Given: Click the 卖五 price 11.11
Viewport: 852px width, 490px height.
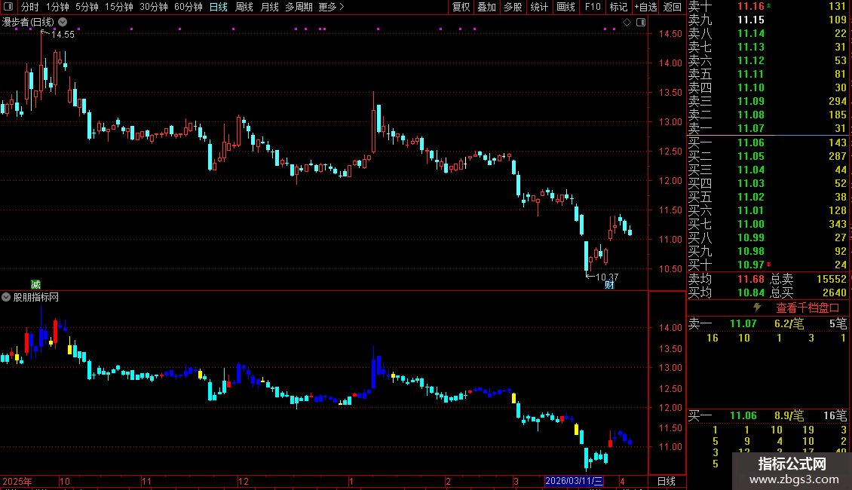Looking at the screenshot, I should click(x=750, y=74).
